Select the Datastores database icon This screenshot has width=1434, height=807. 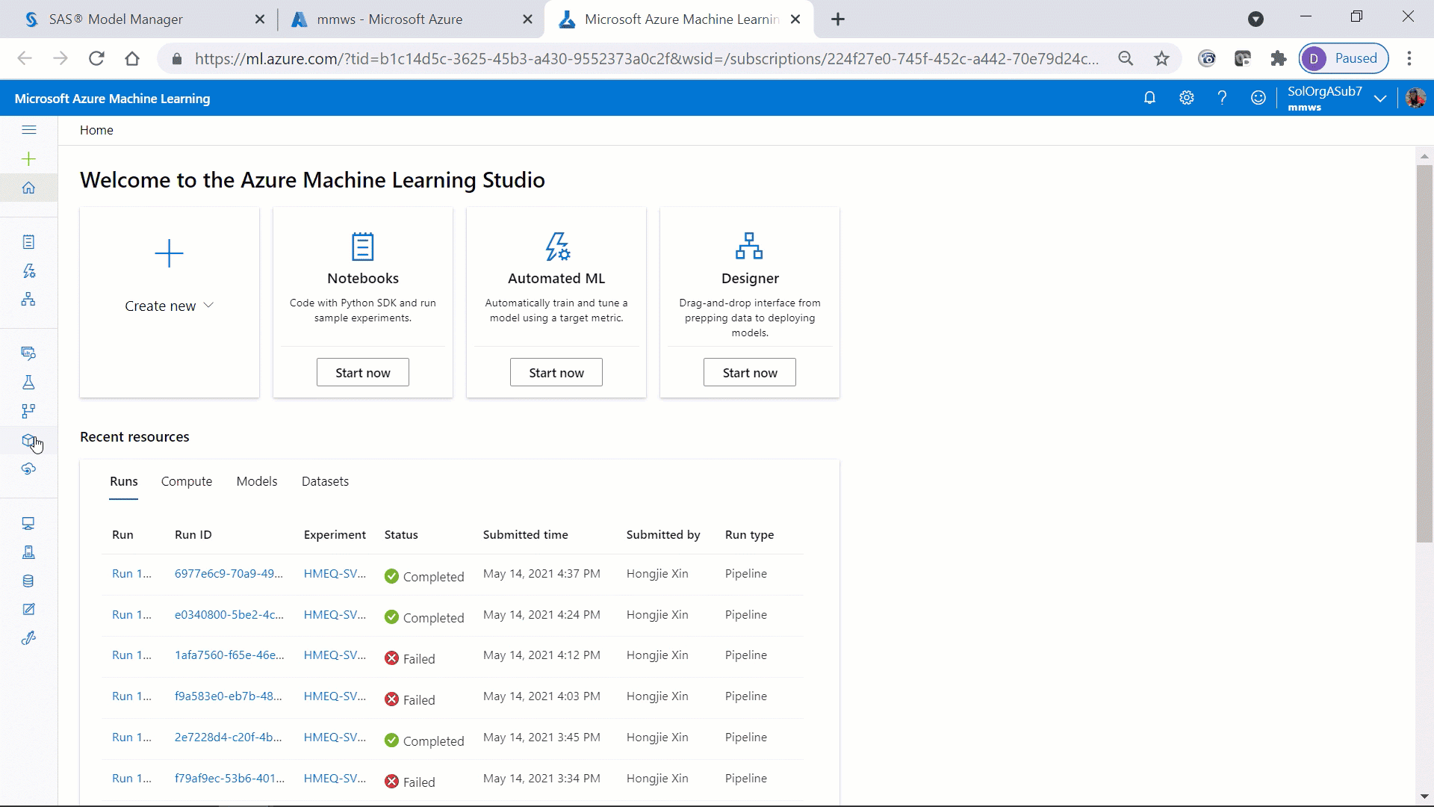coord(28,581)
